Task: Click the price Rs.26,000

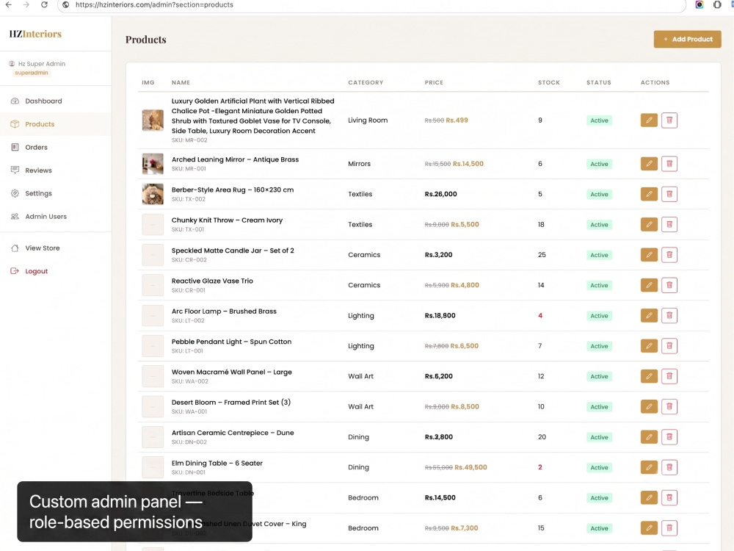Action: 440,194
